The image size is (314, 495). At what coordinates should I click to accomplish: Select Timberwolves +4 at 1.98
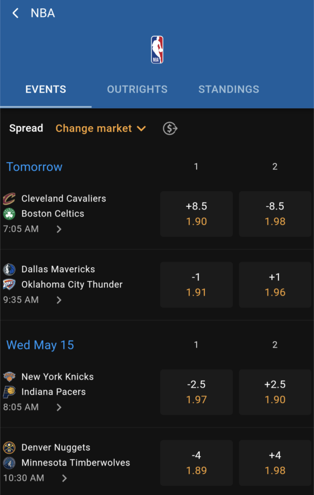275,463
